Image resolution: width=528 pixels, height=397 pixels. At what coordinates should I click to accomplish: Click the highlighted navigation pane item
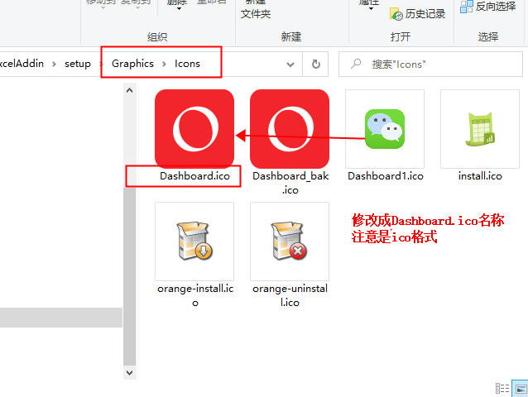(x=61, y=318)
